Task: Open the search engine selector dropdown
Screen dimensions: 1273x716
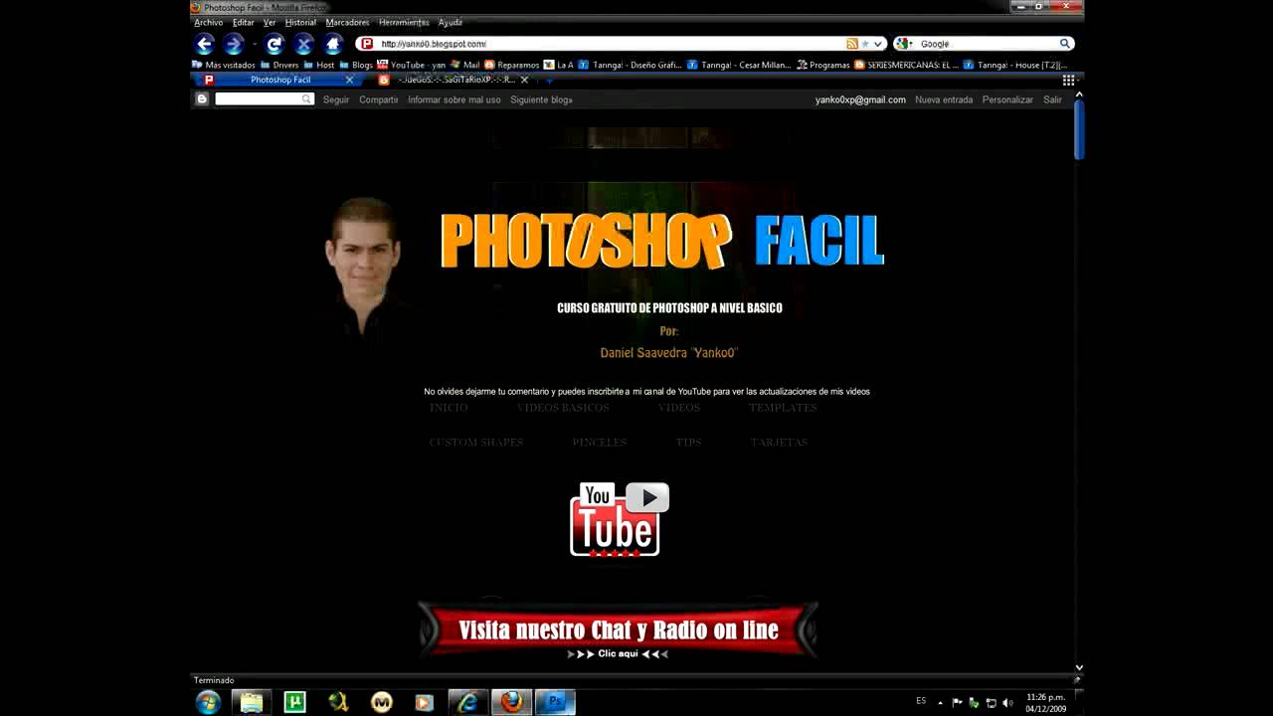Action: (904, 44)
